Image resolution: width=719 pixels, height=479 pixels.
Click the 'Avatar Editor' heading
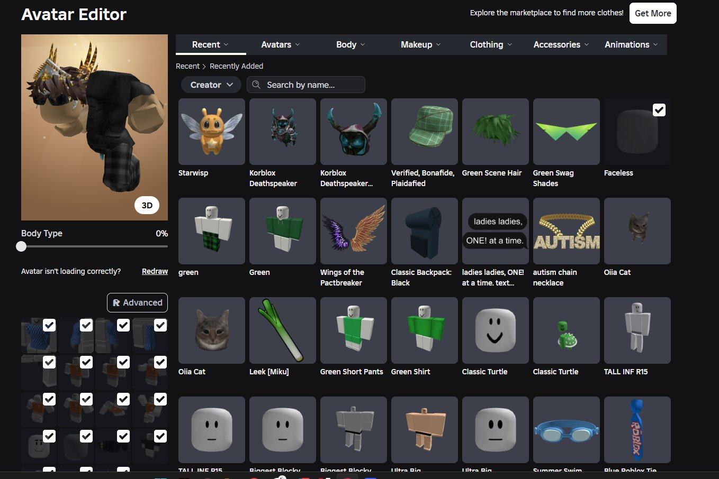tap(74, 14)
